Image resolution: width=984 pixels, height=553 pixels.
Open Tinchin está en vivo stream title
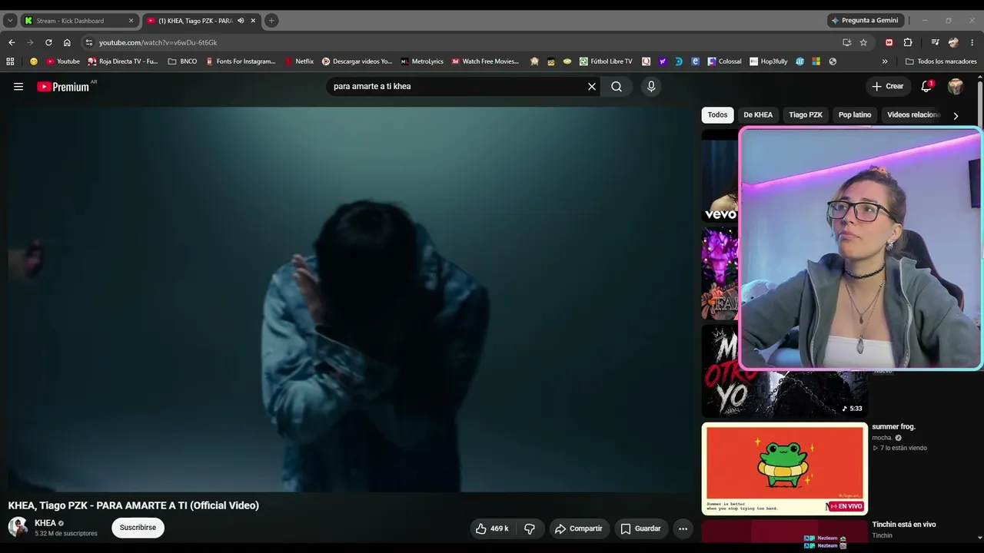coord(904,525)
